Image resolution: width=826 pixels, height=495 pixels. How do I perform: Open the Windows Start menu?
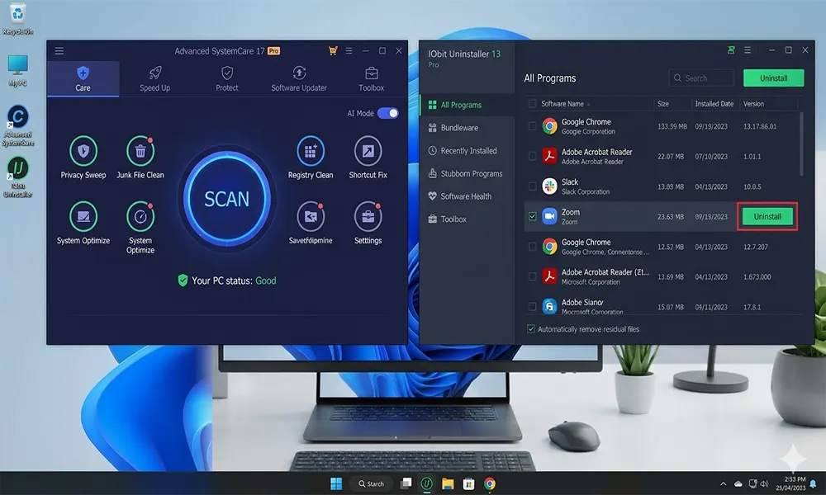tap(335, 483)
